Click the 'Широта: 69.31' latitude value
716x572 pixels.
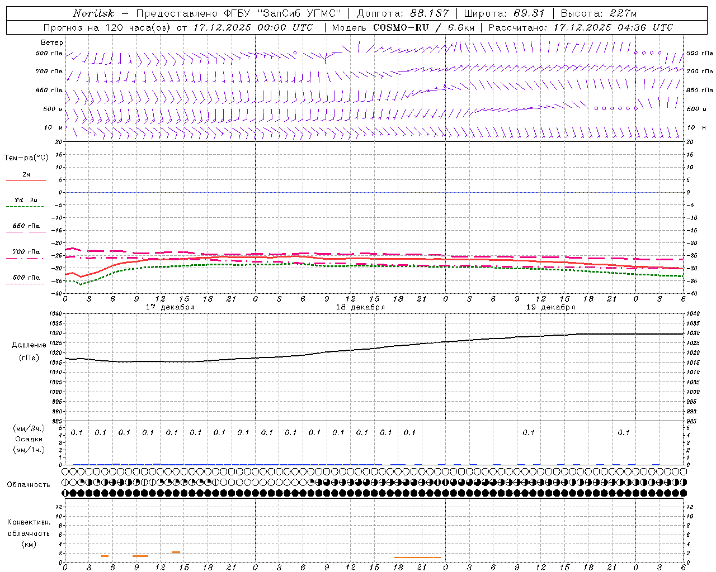504,13
